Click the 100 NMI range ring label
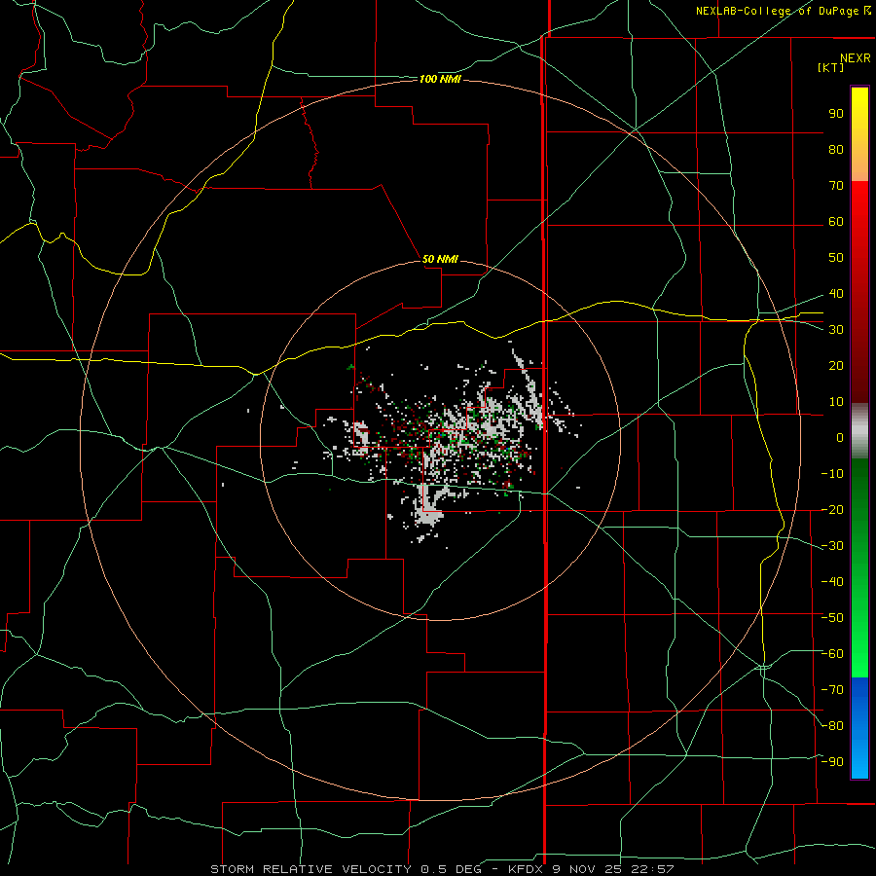Viewport: 876px width, 876px height. [x=440, y=80]
